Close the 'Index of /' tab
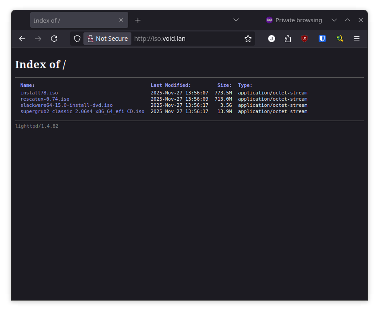 121,20
